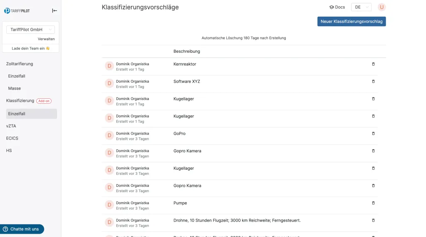
Task: Select HS in the sidebar
Action: click(x=9, y=150)
